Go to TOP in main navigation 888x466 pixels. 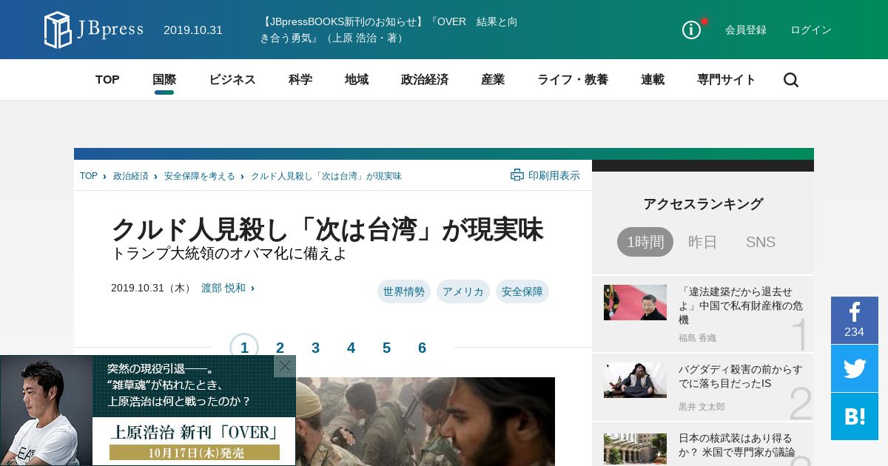point(107,80)
